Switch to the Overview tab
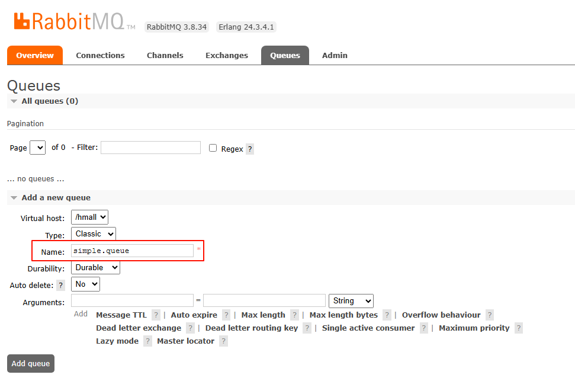This screenshot has width=575, height=381. coord(35,55)
